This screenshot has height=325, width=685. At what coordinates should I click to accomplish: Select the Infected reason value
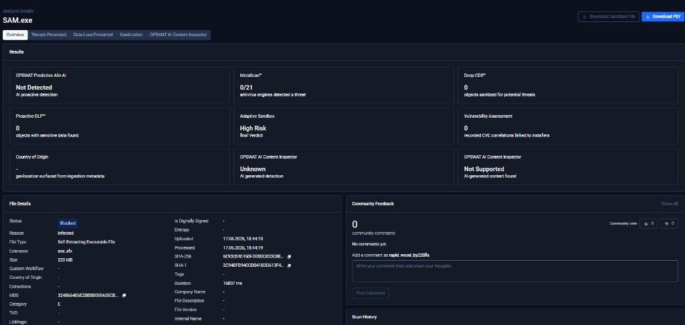[x=66, y=233]
